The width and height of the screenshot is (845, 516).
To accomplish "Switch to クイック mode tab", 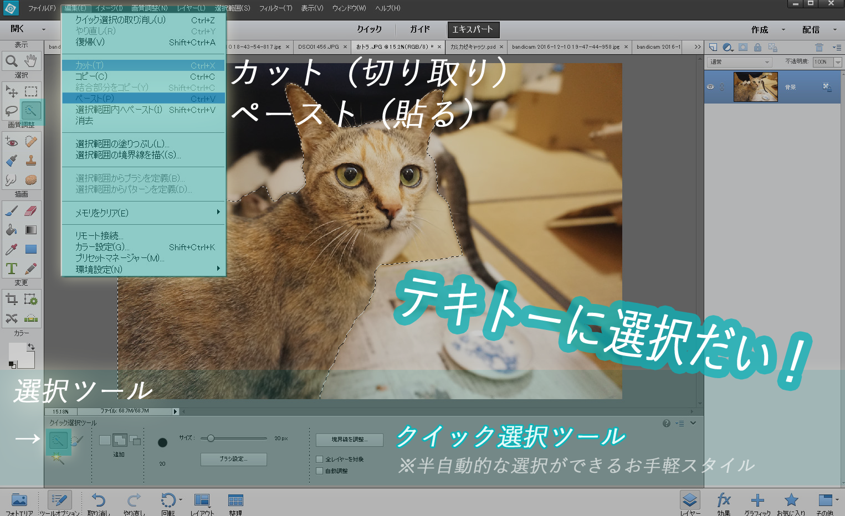I will [369, 29].
